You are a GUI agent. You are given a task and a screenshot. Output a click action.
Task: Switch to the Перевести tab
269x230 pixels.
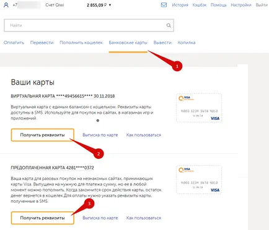click(x=42, y=43)
